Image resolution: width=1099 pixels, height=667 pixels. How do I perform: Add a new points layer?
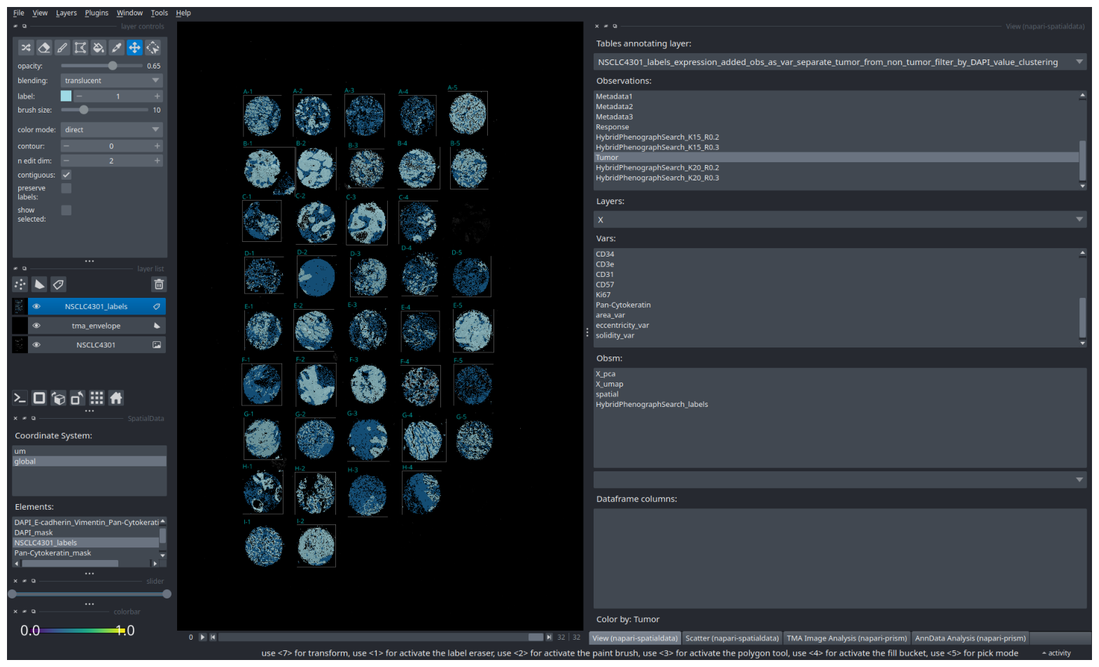click(20, 285)
